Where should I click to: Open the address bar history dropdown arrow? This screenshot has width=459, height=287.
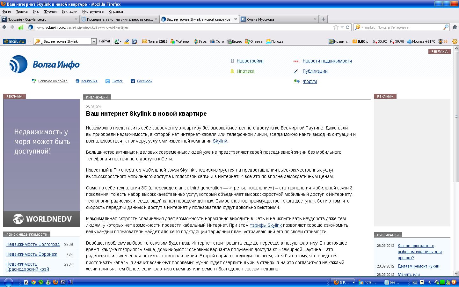click(x=342, y=27)
